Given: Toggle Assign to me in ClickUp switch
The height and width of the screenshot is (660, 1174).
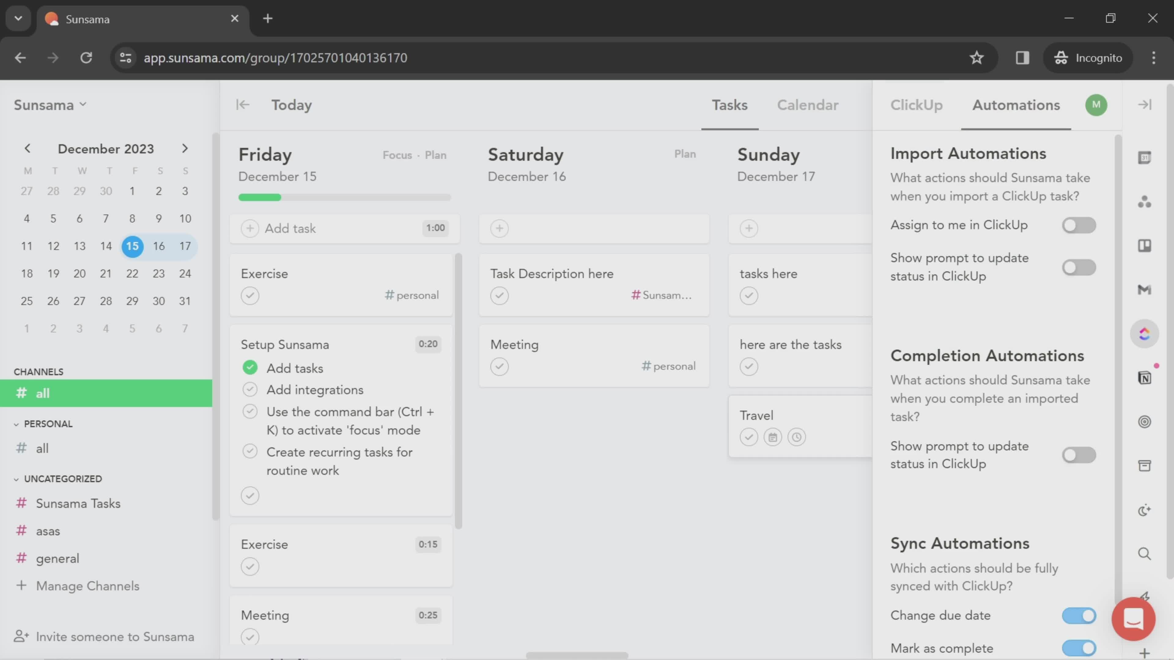Looking at the screenshot, I should click(1079, 225).
